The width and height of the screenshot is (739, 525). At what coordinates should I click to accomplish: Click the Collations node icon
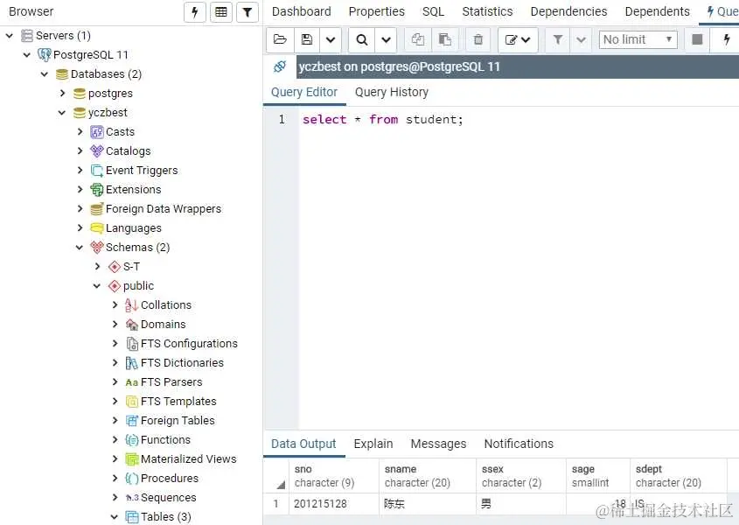click(x=131, y=305)
